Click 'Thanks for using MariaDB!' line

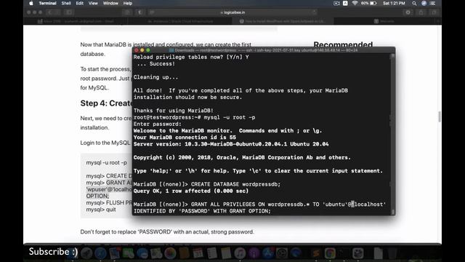coord(174,111)
